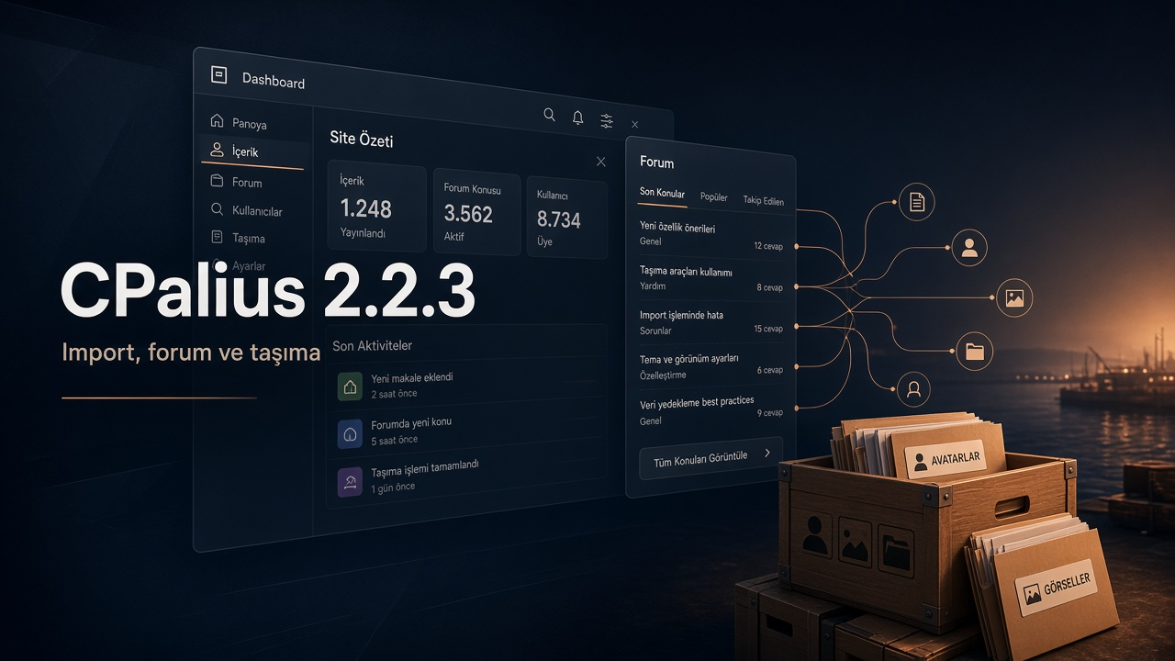Click the folder node icon
This screenshot has width=1175, height=661.
(974, 350)
